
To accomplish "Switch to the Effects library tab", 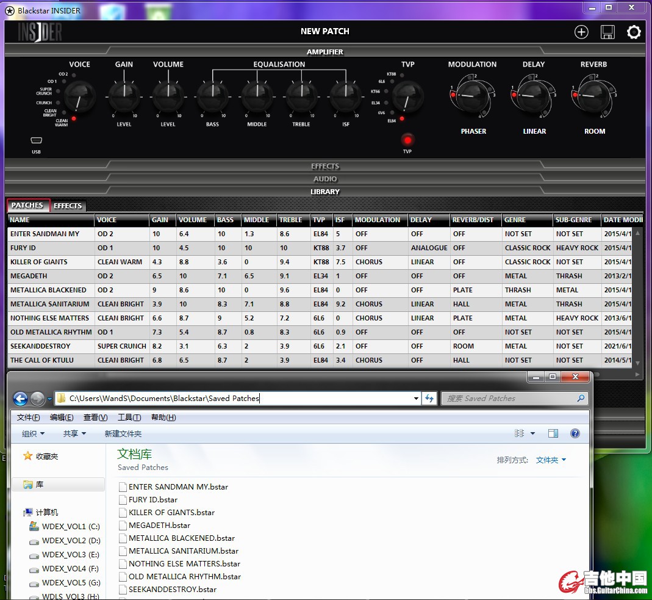I will pyautogui.click(x=68, y=206).
